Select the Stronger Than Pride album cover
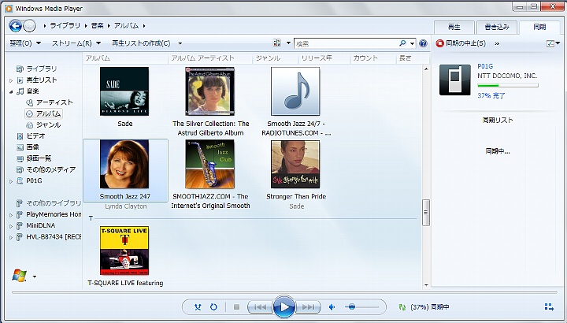Screen dimensions: 567x323 coord(295,164)
